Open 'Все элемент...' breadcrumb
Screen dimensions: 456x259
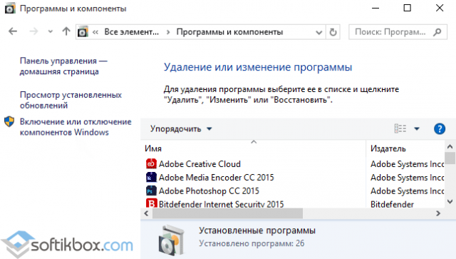(131, 32)
